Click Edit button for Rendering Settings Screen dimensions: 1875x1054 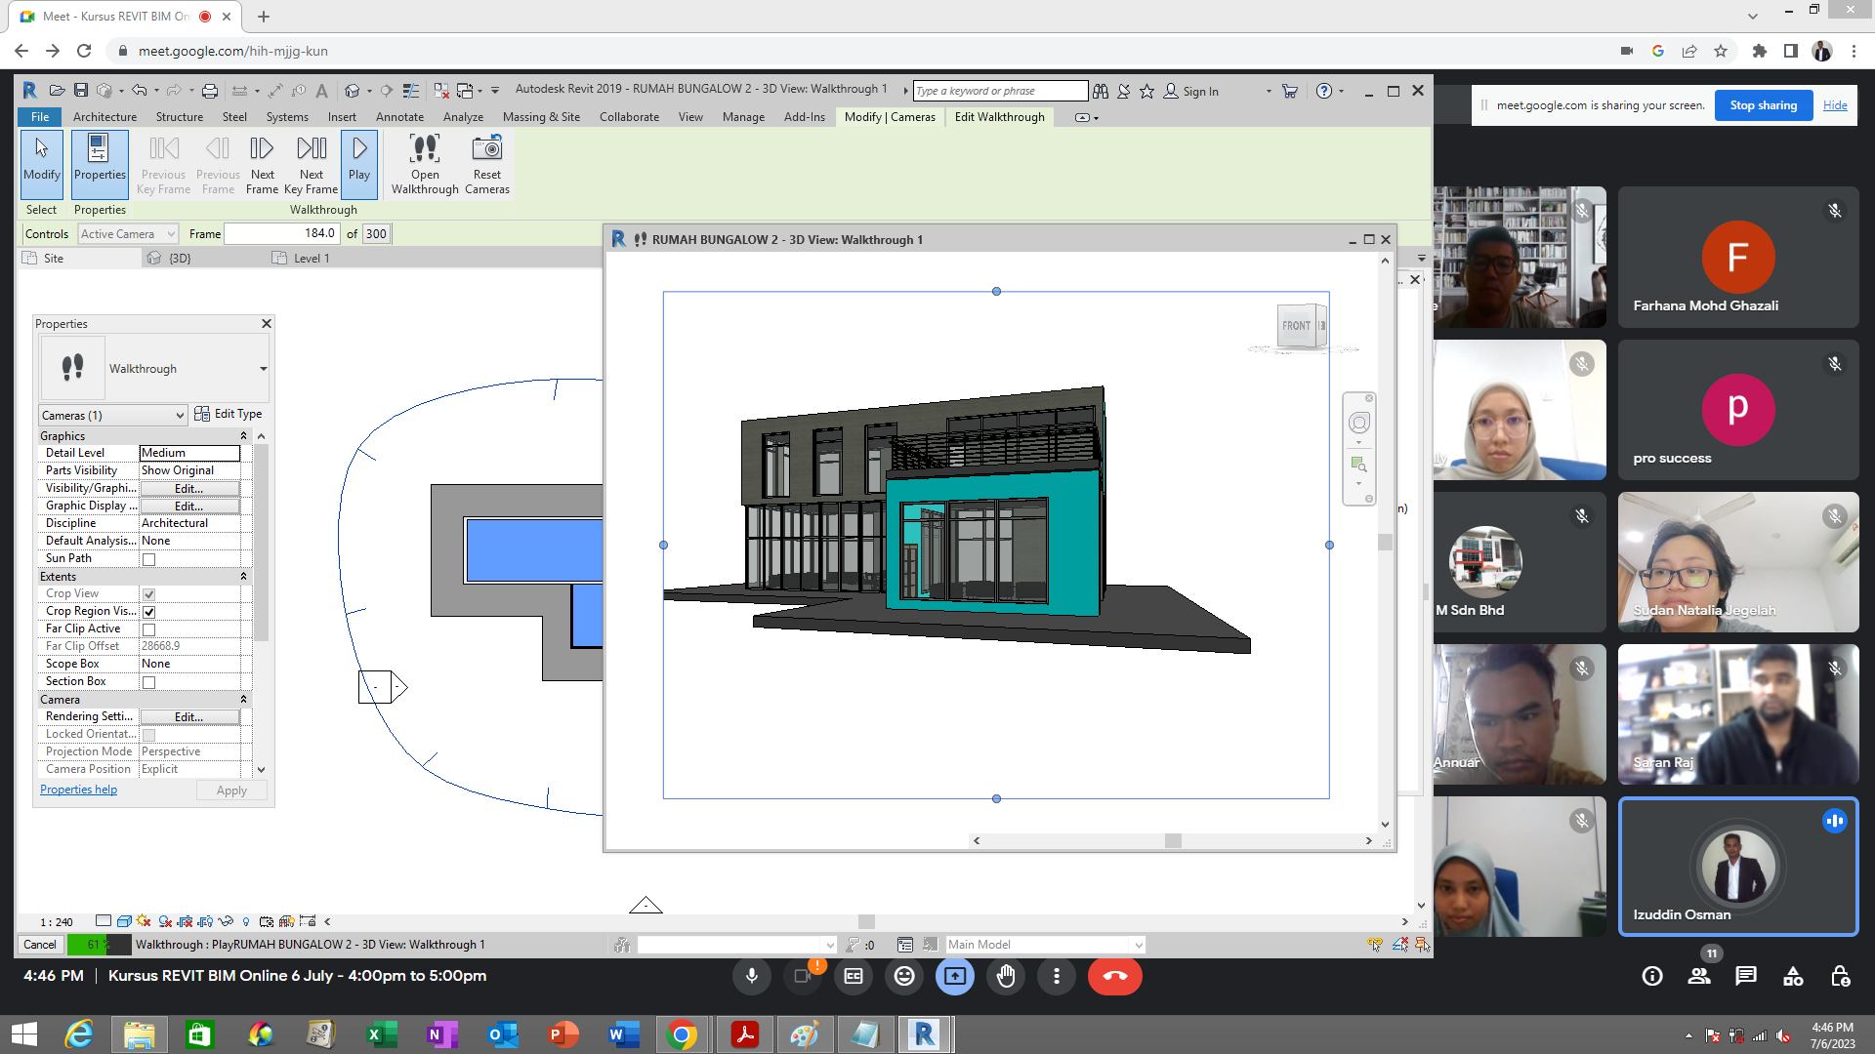[188, 717]
